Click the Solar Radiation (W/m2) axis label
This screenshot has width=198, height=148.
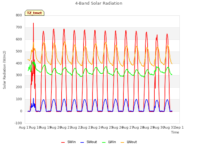point(4,70)
